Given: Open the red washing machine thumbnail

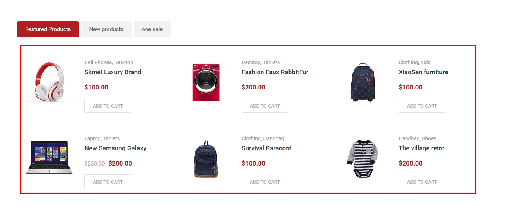Looking at the screenshot, I should coord(206,82).
